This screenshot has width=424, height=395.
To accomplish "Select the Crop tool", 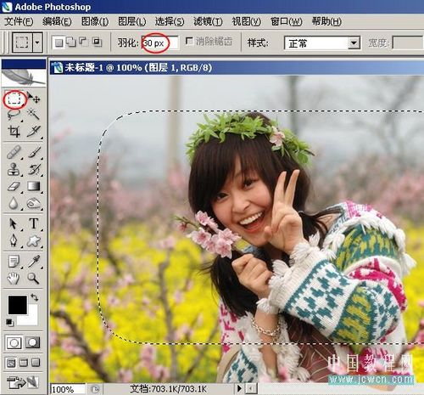I will click(x=14, y=132).
